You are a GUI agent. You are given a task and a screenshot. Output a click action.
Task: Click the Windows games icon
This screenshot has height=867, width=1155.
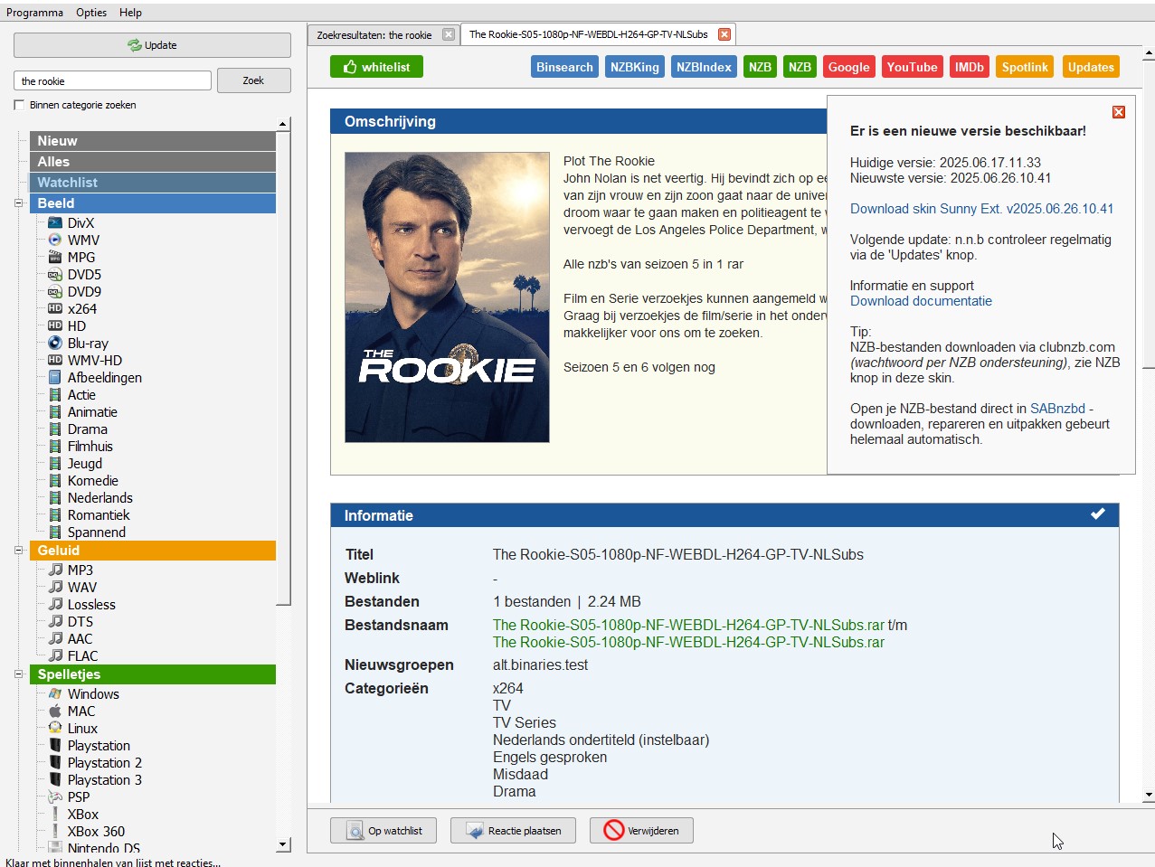click(x=55, y=693)
